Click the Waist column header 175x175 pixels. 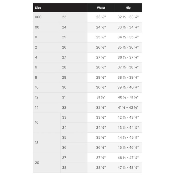click(101, 8)
